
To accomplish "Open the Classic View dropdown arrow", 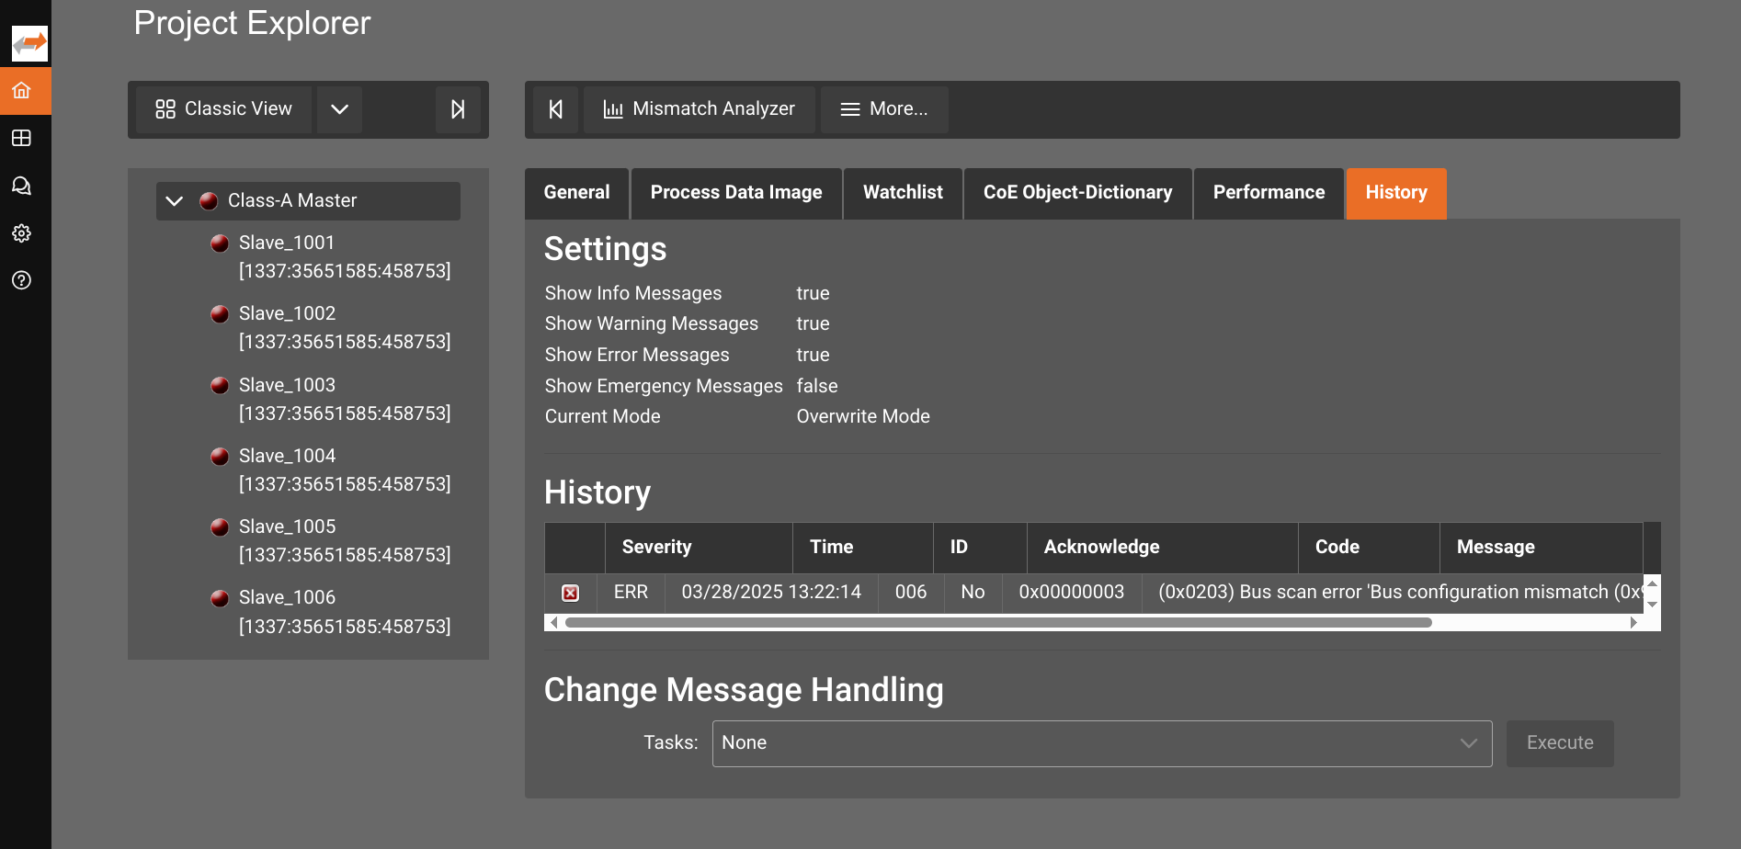I will tap(339, 109).
